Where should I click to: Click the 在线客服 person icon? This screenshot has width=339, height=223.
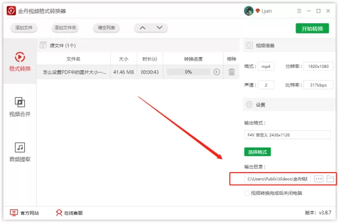click(59, 213)
